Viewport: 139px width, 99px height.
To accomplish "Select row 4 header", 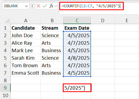I will tap(5, 50).
